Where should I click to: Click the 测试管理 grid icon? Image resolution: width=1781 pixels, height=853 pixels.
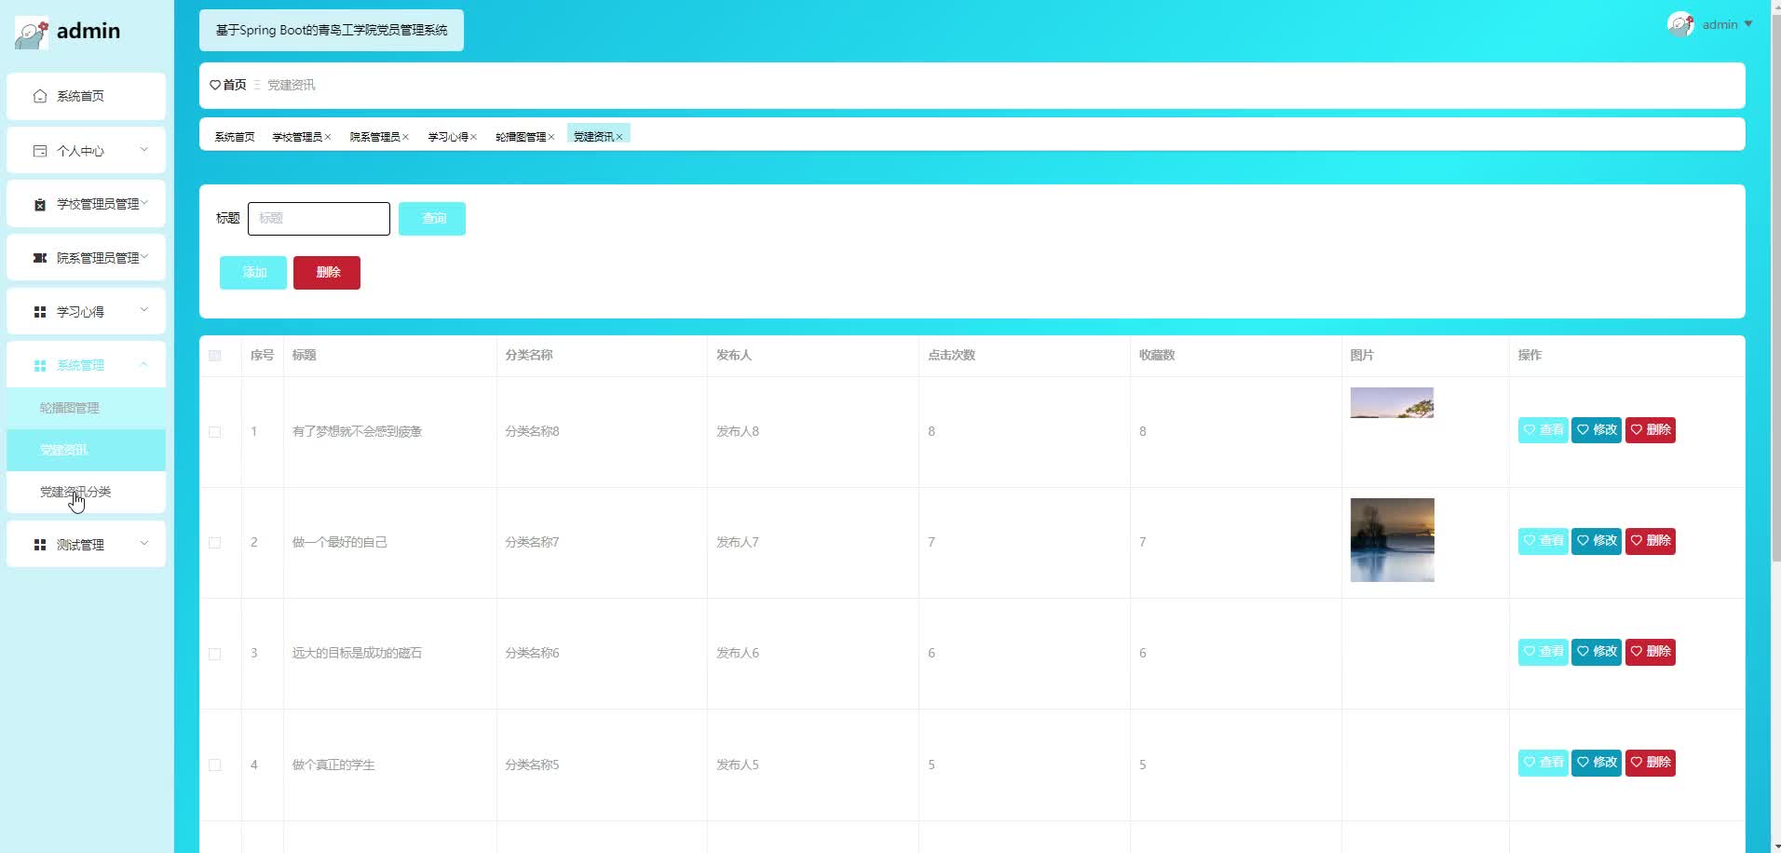tap(40, 545)
